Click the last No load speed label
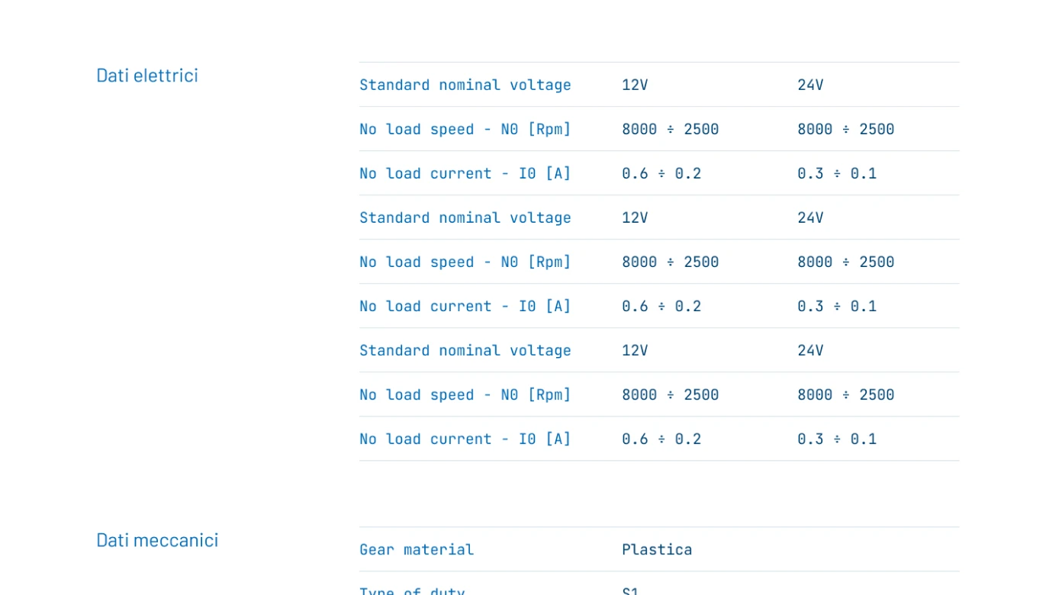This screenshot has height=595, width=1062. click(x=465, y=394)
